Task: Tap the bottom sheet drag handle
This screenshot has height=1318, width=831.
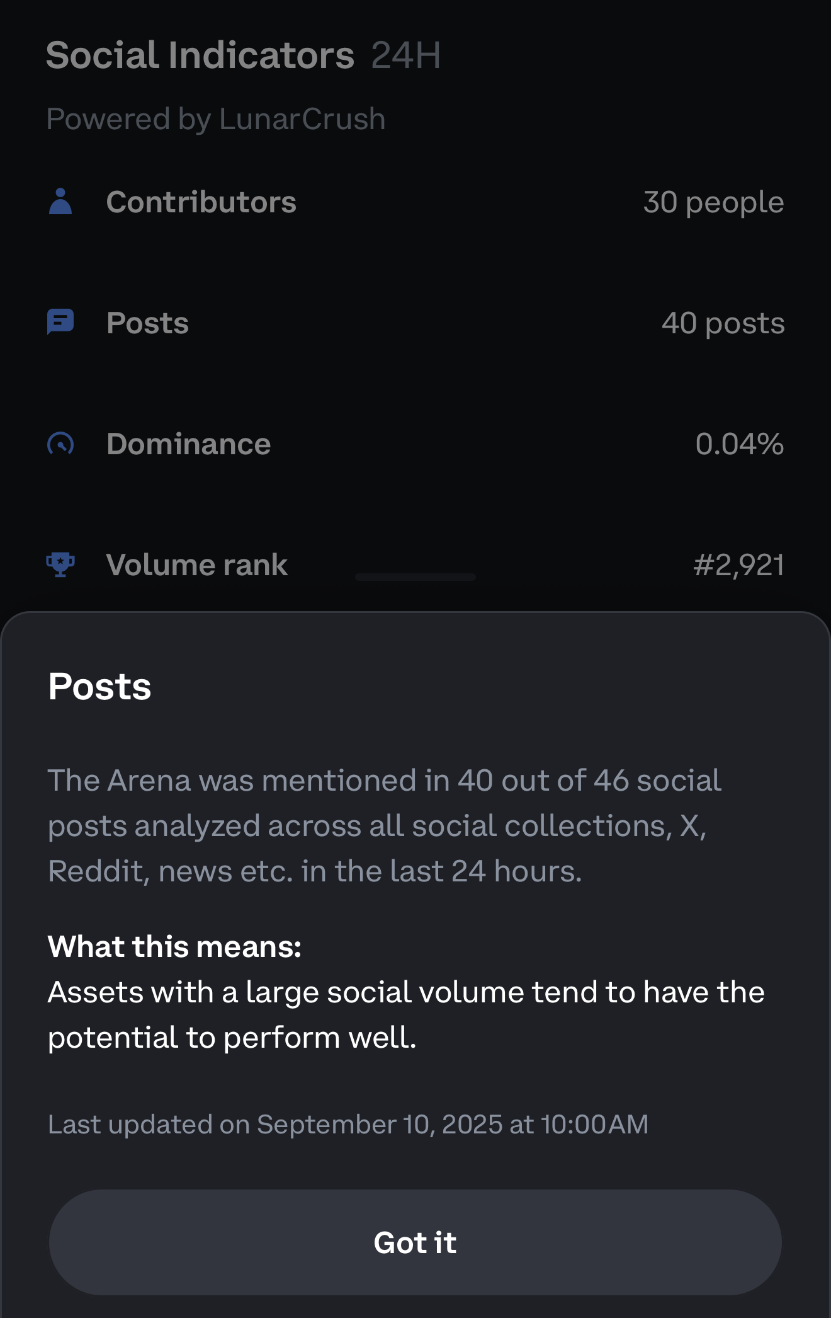Action: tap(415, 577)
